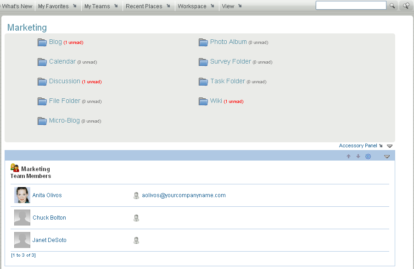Open the Workspace dropdown arrow
Image resolution: width=414 pixels, height=269 pixels.
[212, 6]
